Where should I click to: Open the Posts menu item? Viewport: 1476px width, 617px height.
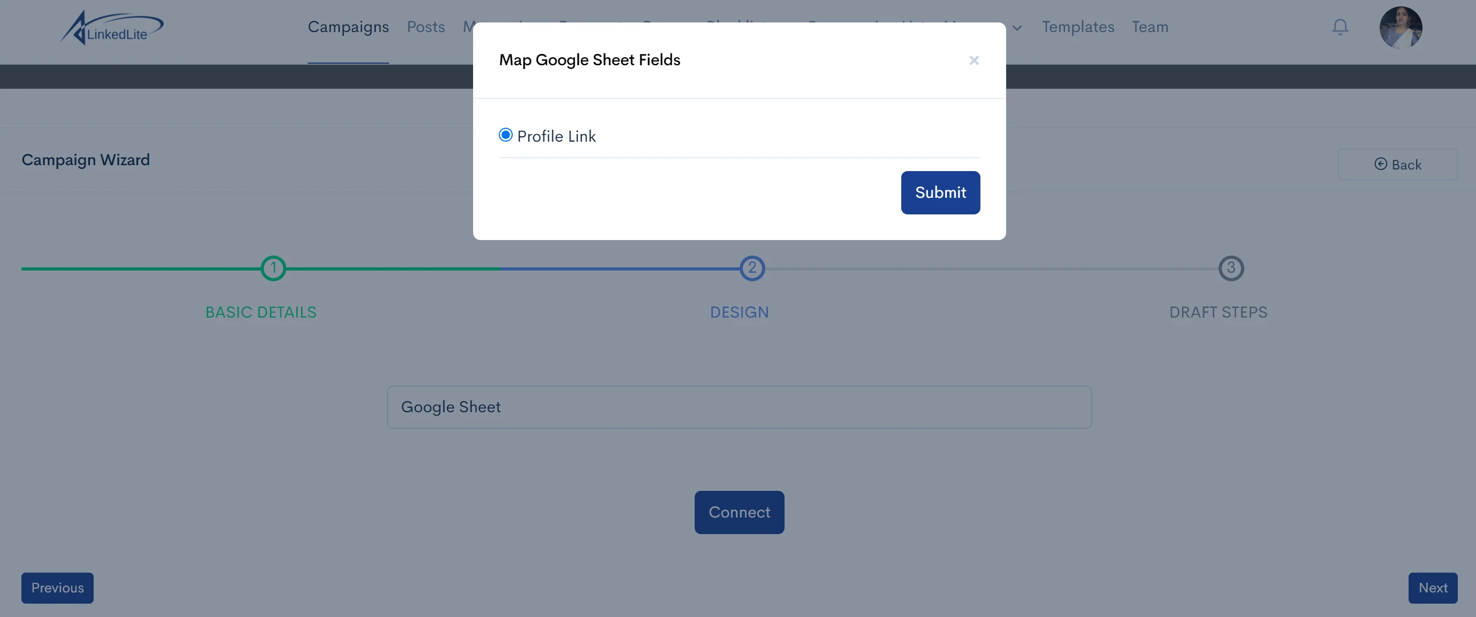tap(425, 26)
